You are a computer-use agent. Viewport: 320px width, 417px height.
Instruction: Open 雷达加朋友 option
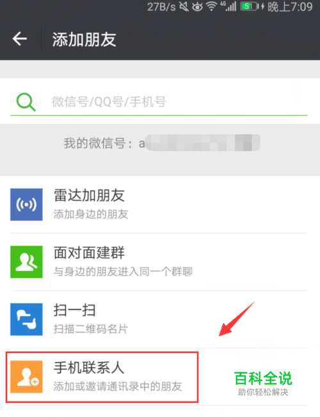(x=159, y=204)
